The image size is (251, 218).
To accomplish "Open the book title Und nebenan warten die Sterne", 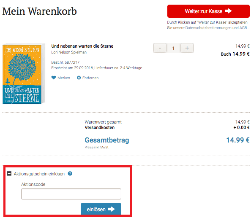I will (82, 46).
